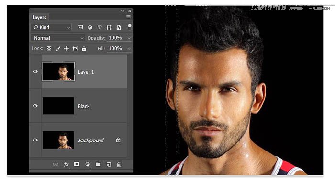Select the Background layer thumbnail
This screenshot has height=181, width=335.
(x=58, y=140)
